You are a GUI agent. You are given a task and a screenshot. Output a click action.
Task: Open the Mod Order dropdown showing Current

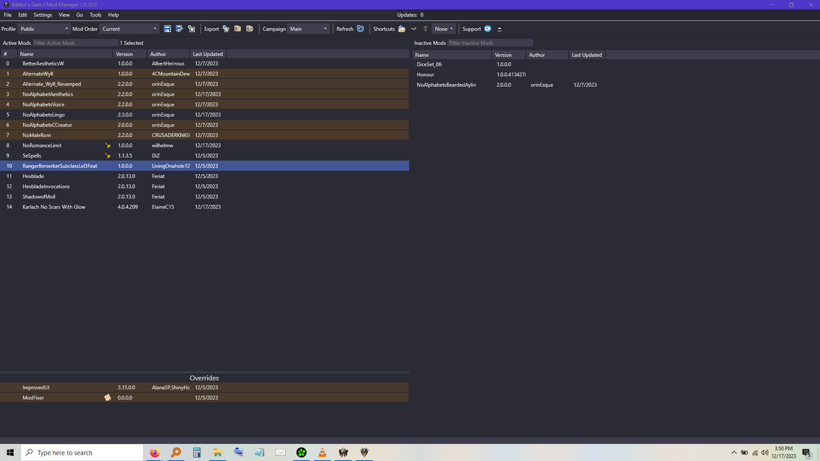pyautogui.click(x=129, y=29)
